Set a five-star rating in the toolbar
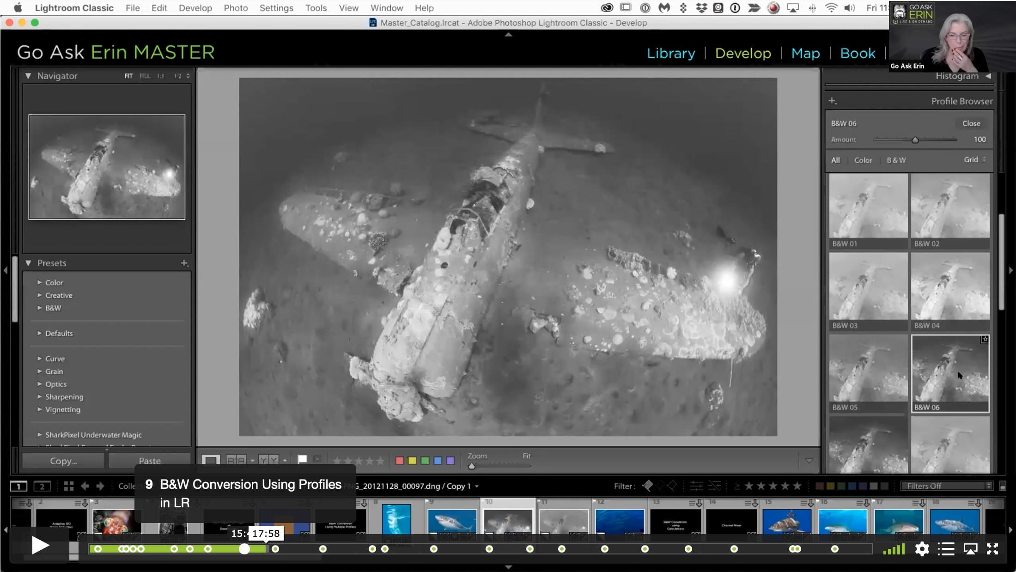Screen dimensions: 1016x572 (x=380, y=461)
